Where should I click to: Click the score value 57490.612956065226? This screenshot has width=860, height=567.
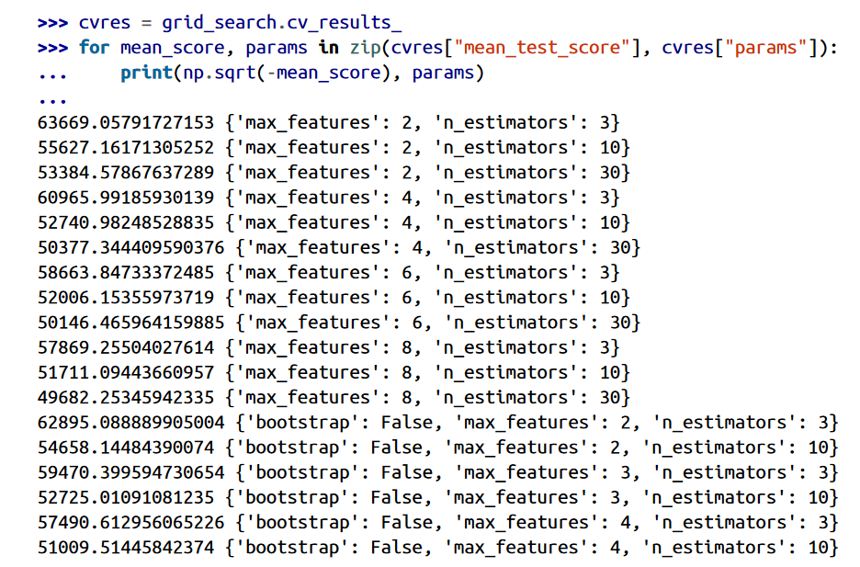pos(130,522)
